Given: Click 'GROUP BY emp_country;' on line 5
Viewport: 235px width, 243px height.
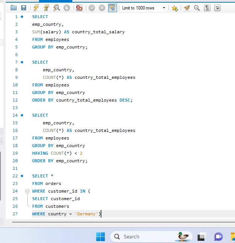Looking at the screenshot, I should pos(60,47).
